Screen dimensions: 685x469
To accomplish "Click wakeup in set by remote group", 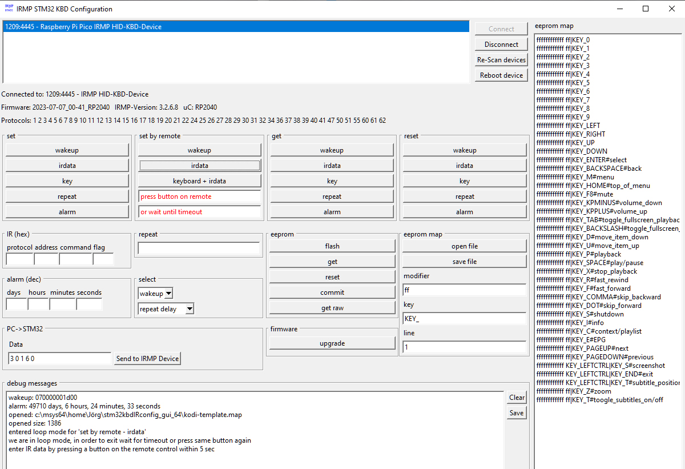I will [199, 150].
